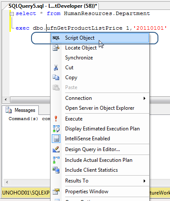
Task: Select Execute from the context menu
Action: 100,119
